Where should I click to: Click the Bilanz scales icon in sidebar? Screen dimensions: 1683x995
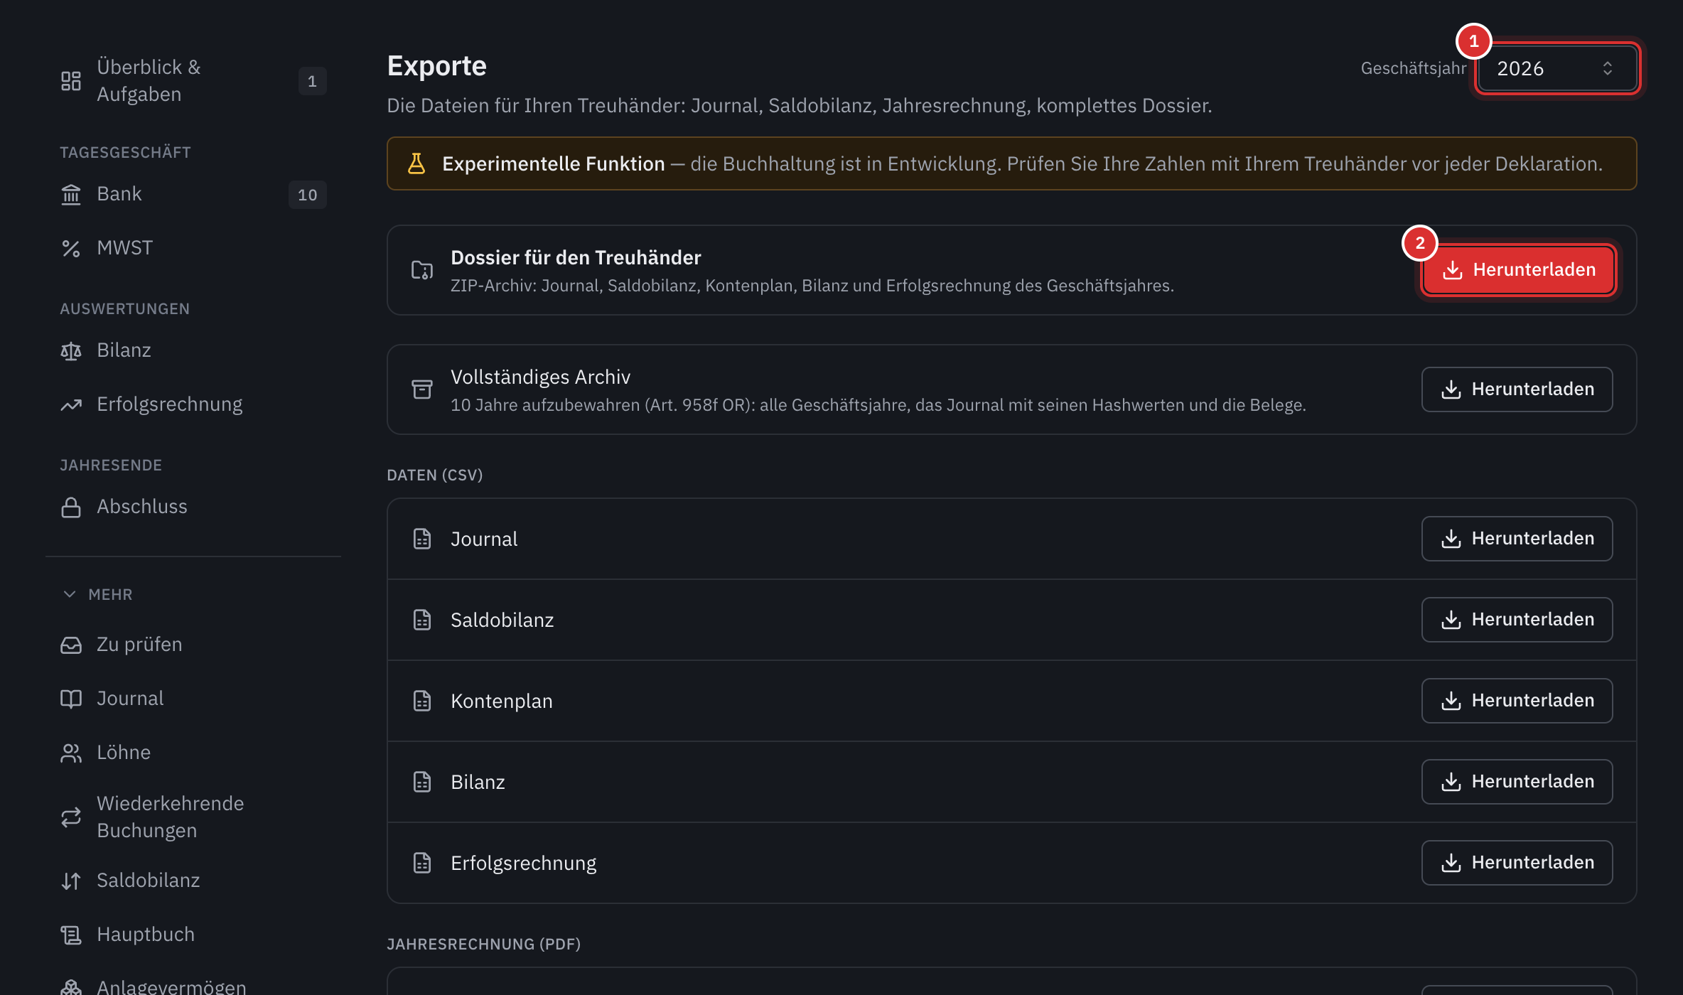pyautogui.click(x=71, y=350)
